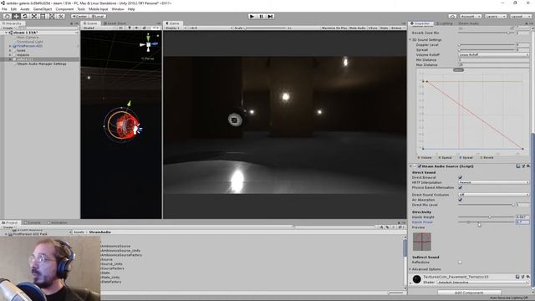Click Maximize On Play button
The image size is (535, 301).
click(334, 28)
